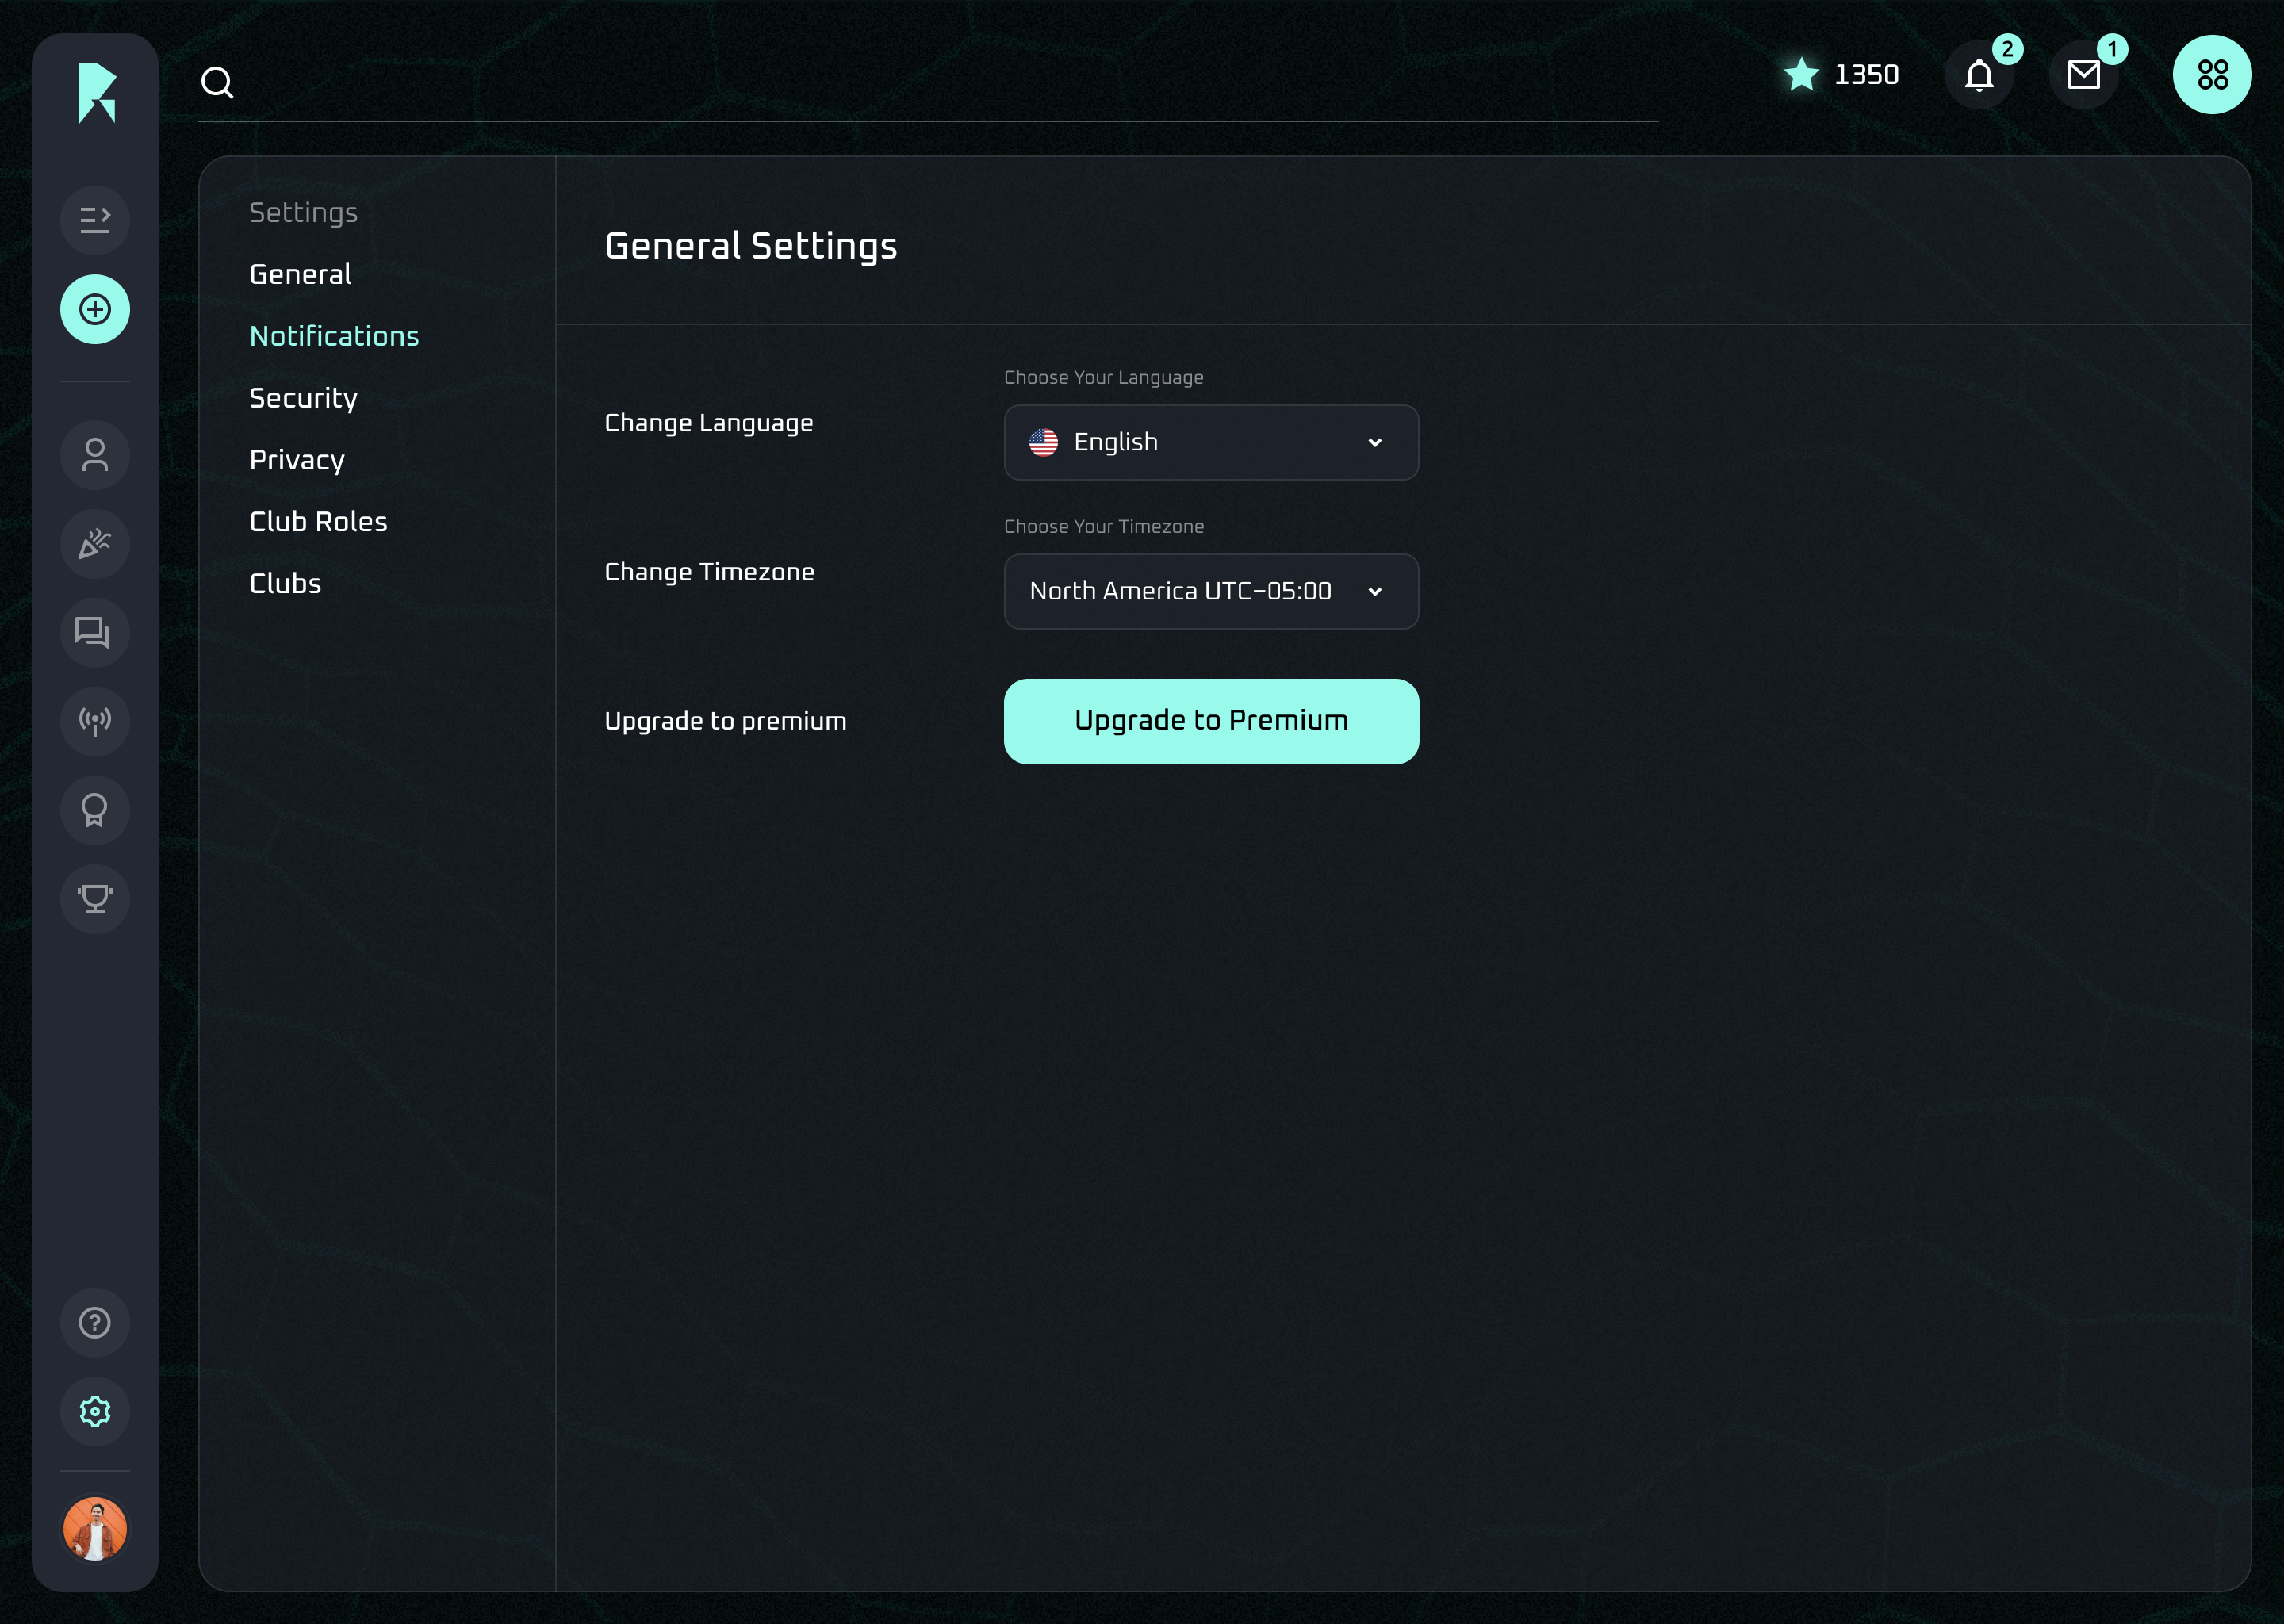Expand the North America timezone dropdown

(1210, 591)
